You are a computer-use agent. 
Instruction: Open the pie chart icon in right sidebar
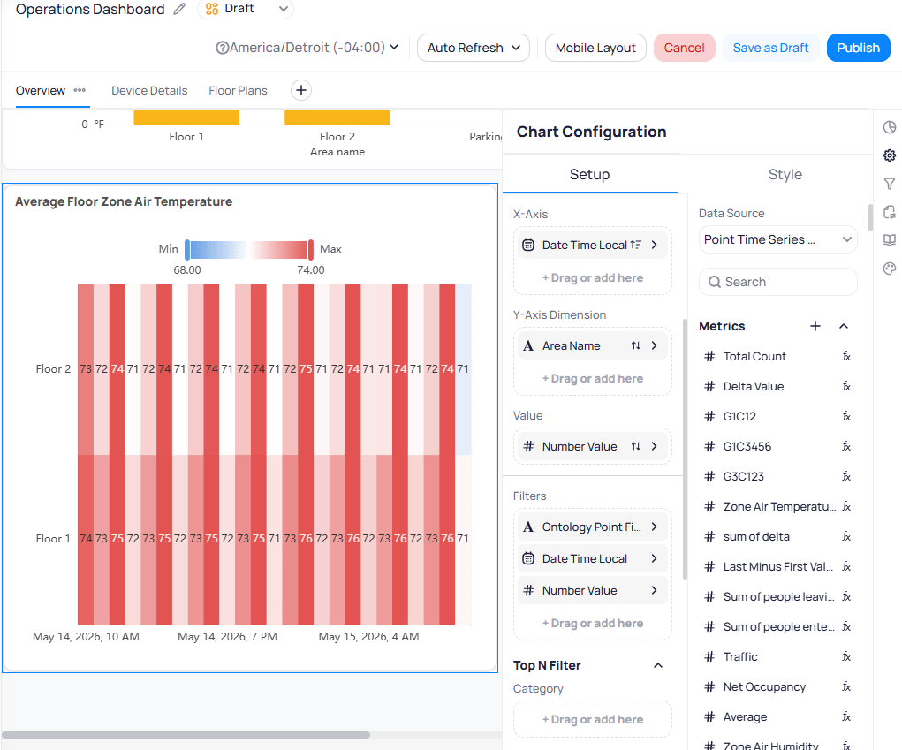pos(890,127)
